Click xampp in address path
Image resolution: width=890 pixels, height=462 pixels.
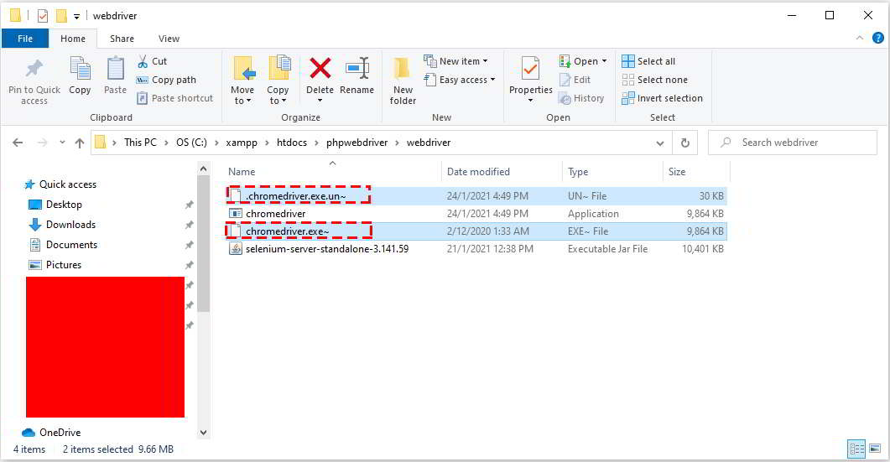point(242,143)
